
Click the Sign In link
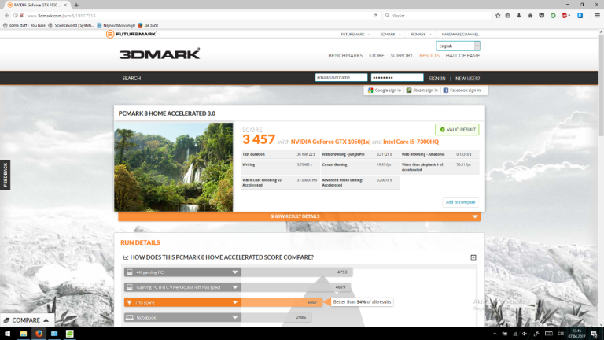point(436,78)
